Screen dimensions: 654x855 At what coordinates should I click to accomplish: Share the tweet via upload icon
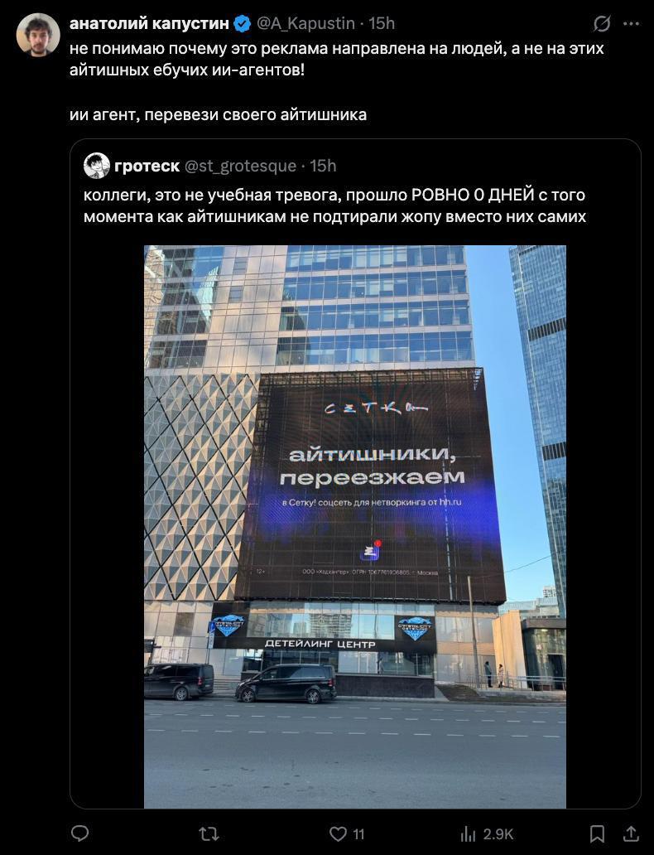pyautogui.click(x=631, y=833)
